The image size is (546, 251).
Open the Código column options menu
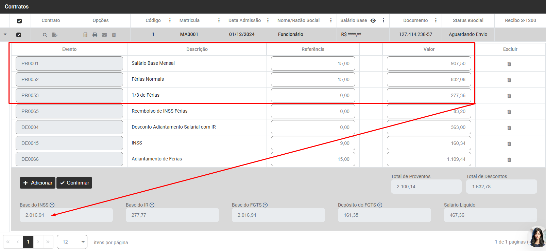tap(170, 20)
